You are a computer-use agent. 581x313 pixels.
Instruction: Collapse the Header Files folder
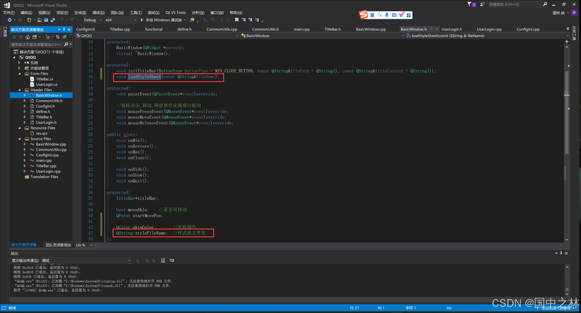tap(20, 90)
